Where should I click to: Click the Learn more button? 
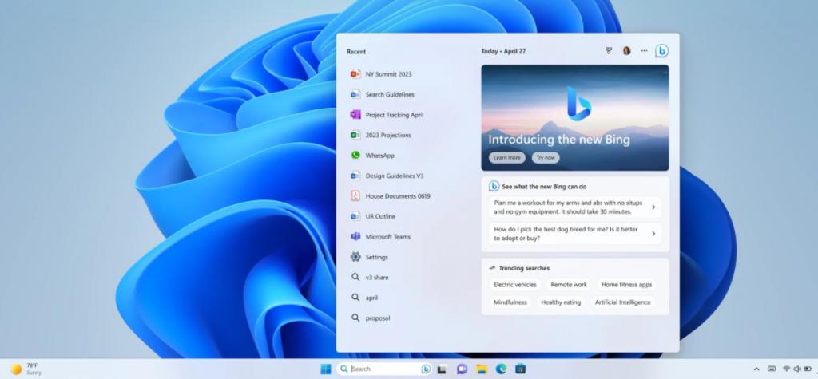507,157
